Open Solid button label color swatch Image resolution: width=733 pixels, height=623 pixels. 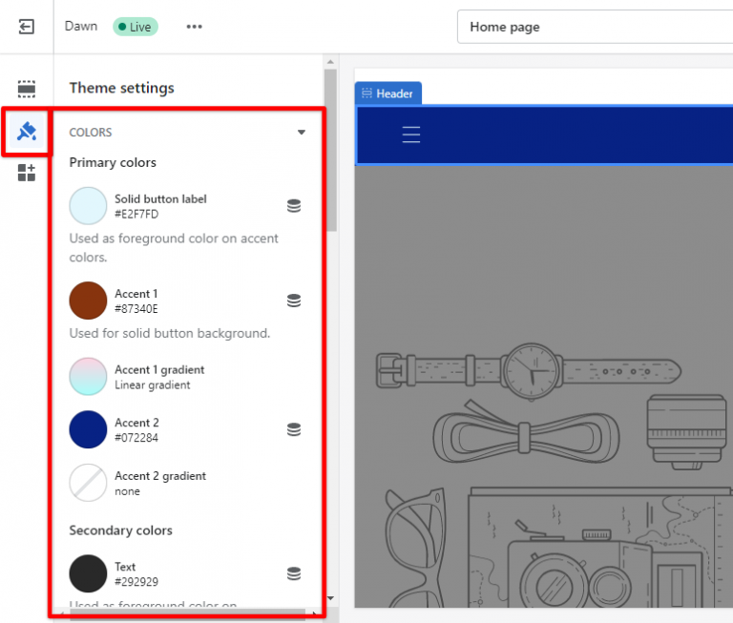coord(88,206)
